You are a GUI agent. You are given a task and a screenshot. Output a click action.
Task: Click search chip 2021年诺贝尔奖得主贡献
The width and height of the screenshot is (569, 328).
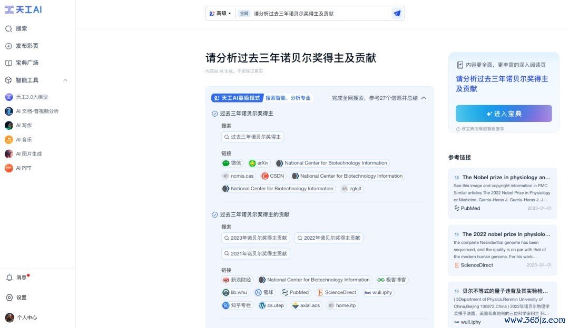256,253
